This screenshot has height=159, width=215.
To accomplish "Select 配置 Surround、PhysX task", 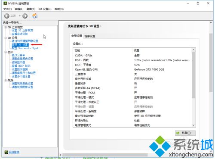I will pos(25,48).
